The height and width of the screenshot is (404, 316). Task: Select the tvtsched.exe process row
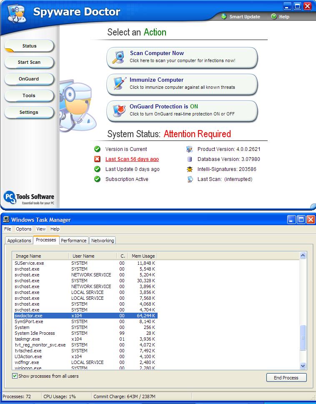85,351
